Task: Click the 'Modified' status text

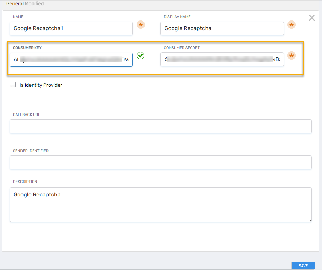Action: [x=34, y=3]
